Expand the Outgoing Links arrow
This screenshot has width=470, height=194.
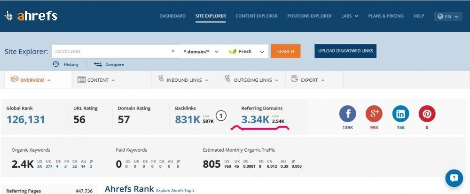pyautogui.click(x=277, y=80)
